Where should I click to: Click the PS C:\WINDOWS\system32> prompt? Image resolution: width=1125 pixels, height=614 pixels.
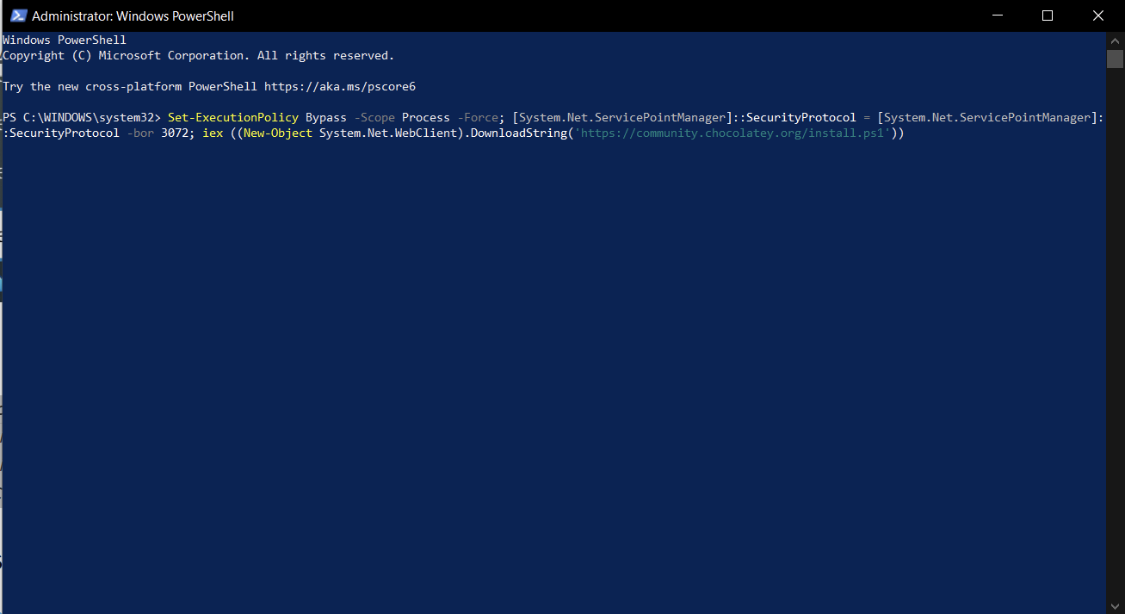click(x=81, y=117)
